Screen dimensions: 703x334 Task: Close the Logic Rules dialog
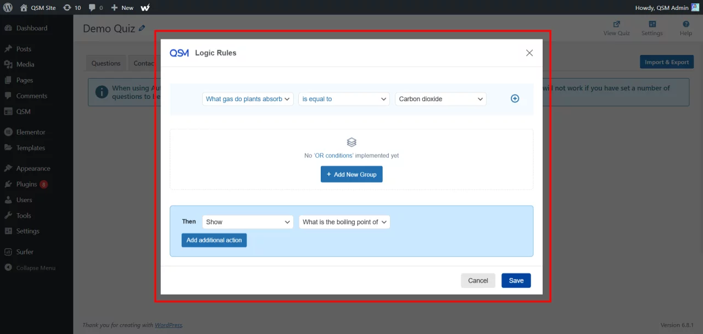pos(529,53)
